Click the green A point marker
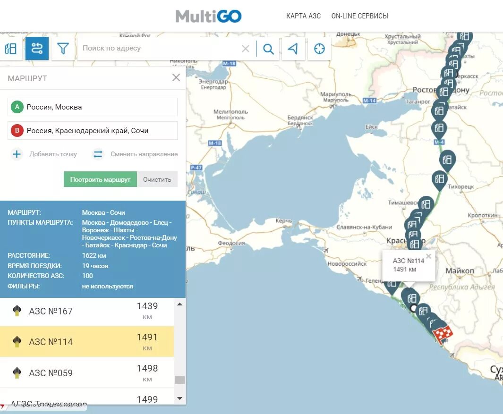503x414 pixels. [x=17, y=107]
